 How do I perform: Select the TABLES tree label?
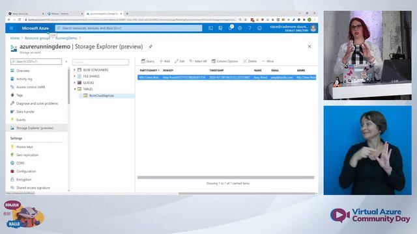point(88,89)
